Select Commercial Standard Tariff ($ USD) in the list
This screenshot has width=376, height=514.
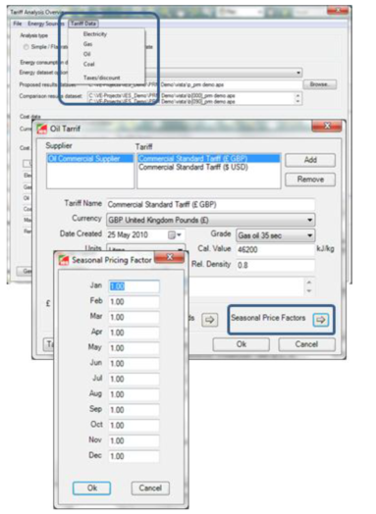click(193, 167)
